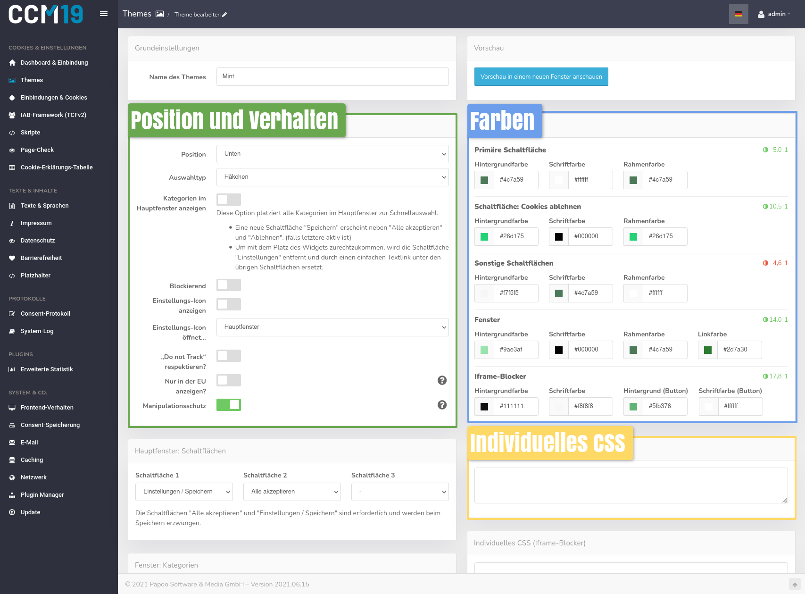Click the Name des Themes input field
The width and height of the screenshot is (805, 594).
332,76
